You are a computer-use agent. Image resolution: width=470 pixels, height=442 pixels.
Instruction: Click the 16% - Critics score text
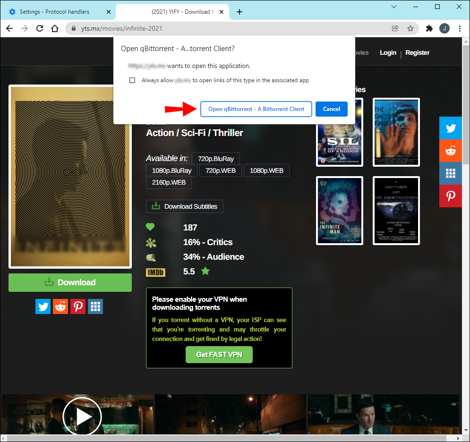[208, 242]
